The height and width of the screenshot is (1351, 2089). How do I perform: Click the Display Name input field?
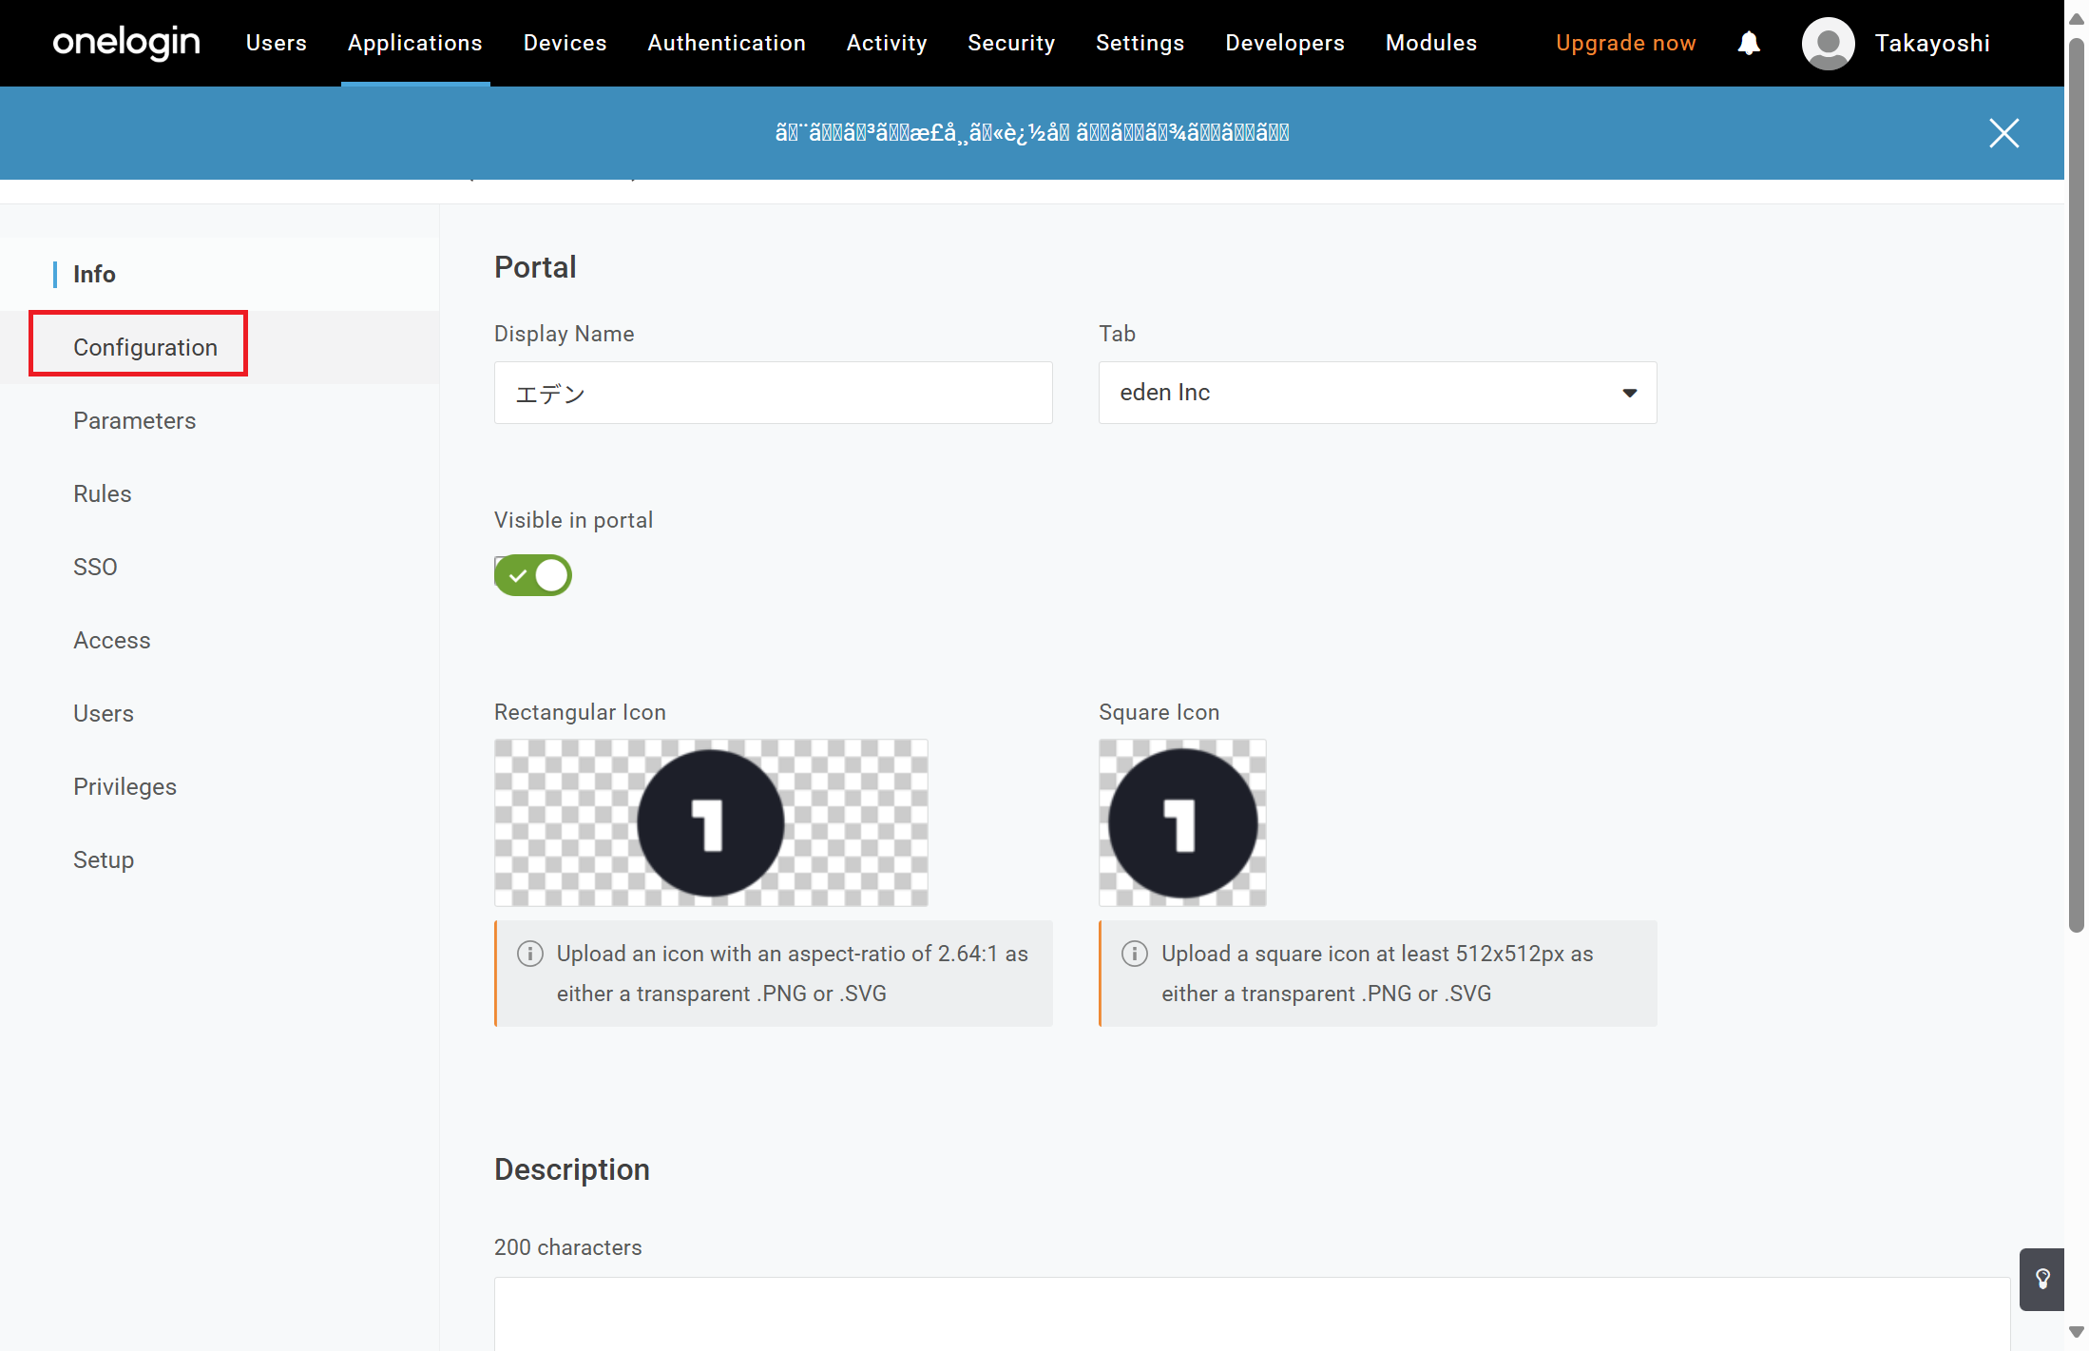point(772,393)
